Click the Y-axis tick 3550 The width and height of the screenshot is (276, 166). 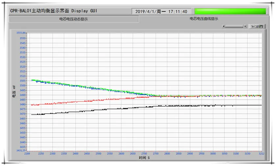pyautogui.click(x=22, y=38)
